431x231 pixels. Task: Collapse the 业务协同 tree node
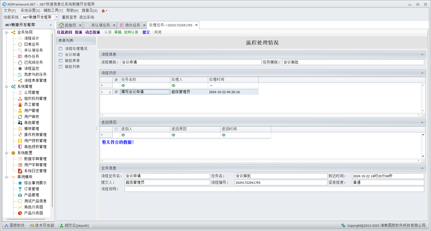[x=7, y=32]
